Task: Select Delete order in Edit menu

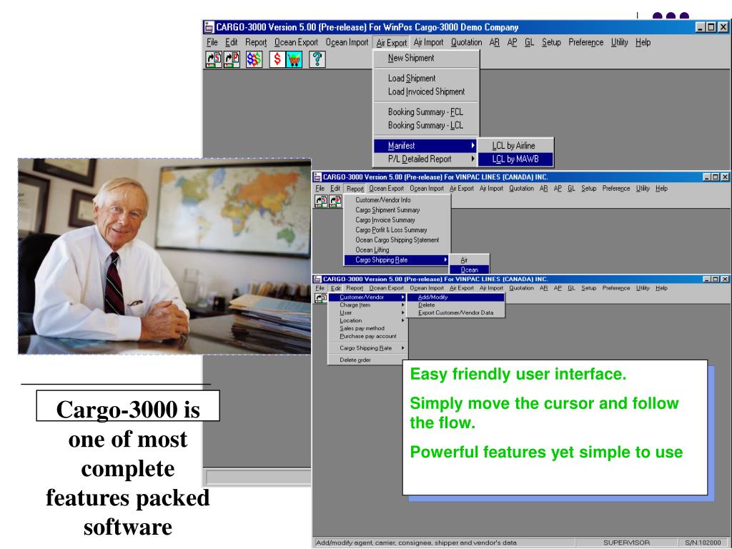Action: pyautogui.click(x=367, y=360)
